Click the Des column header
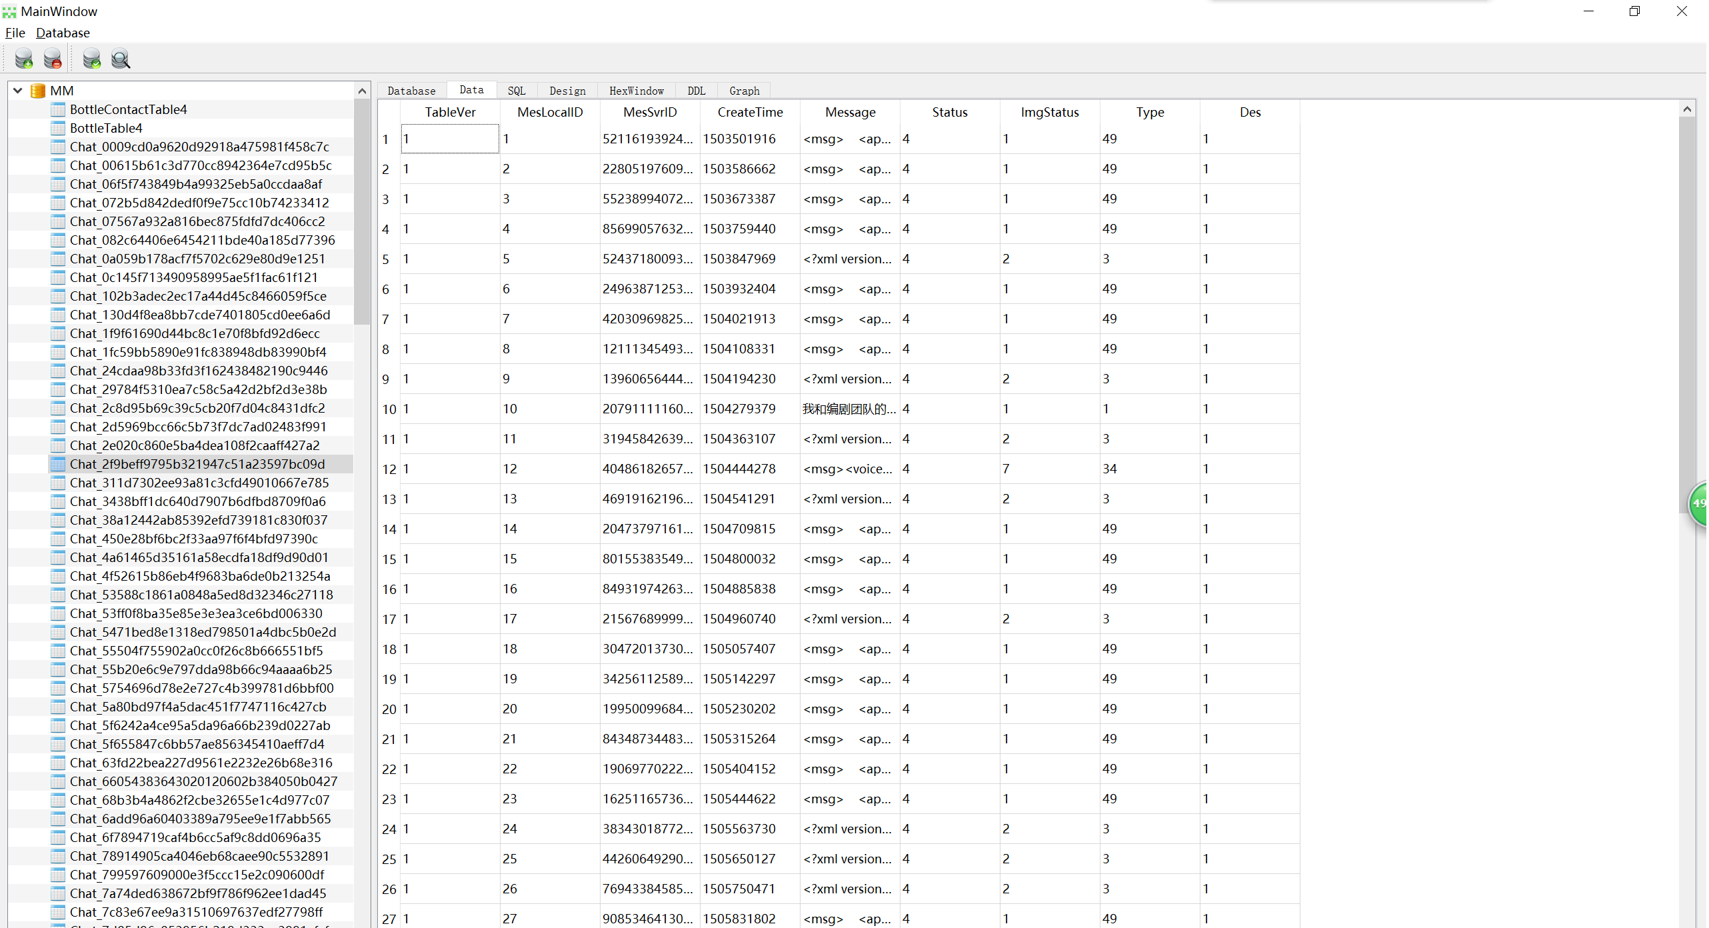Screen dimensions: 1709x928 click(x=1250, y=112)
